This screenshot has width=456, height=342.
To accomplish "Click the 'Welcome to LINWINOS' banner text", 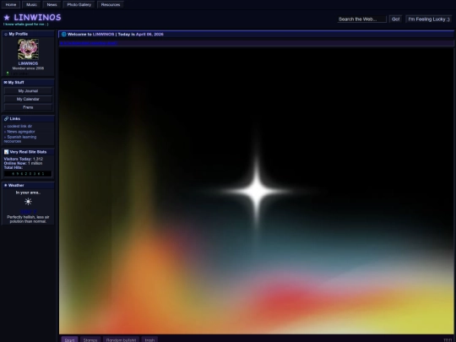I will 90,35.
